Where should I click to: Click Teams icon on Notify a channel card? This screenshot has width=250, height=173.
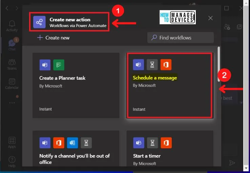pyautogui.click(x=45, y=143)
